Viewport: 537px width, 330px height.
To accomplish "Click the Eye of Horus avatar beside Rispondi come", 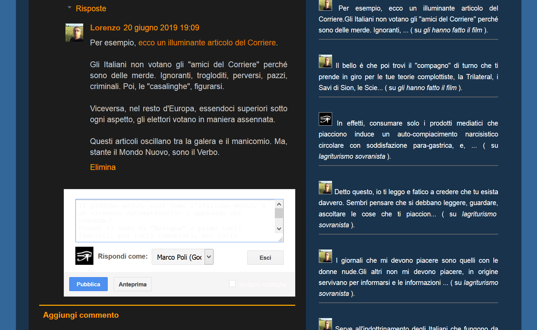I will [x=84, y=256].
